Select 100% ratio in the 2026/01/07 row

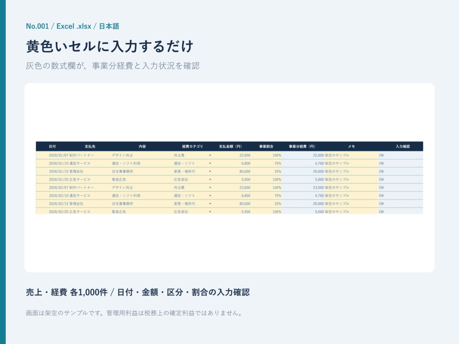[277, 155]
